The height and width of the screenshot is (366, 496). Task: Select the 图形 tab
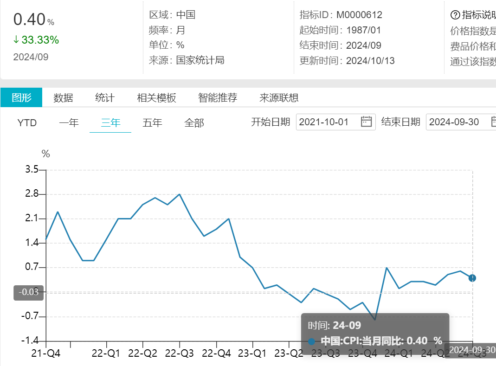coord(21,97)
